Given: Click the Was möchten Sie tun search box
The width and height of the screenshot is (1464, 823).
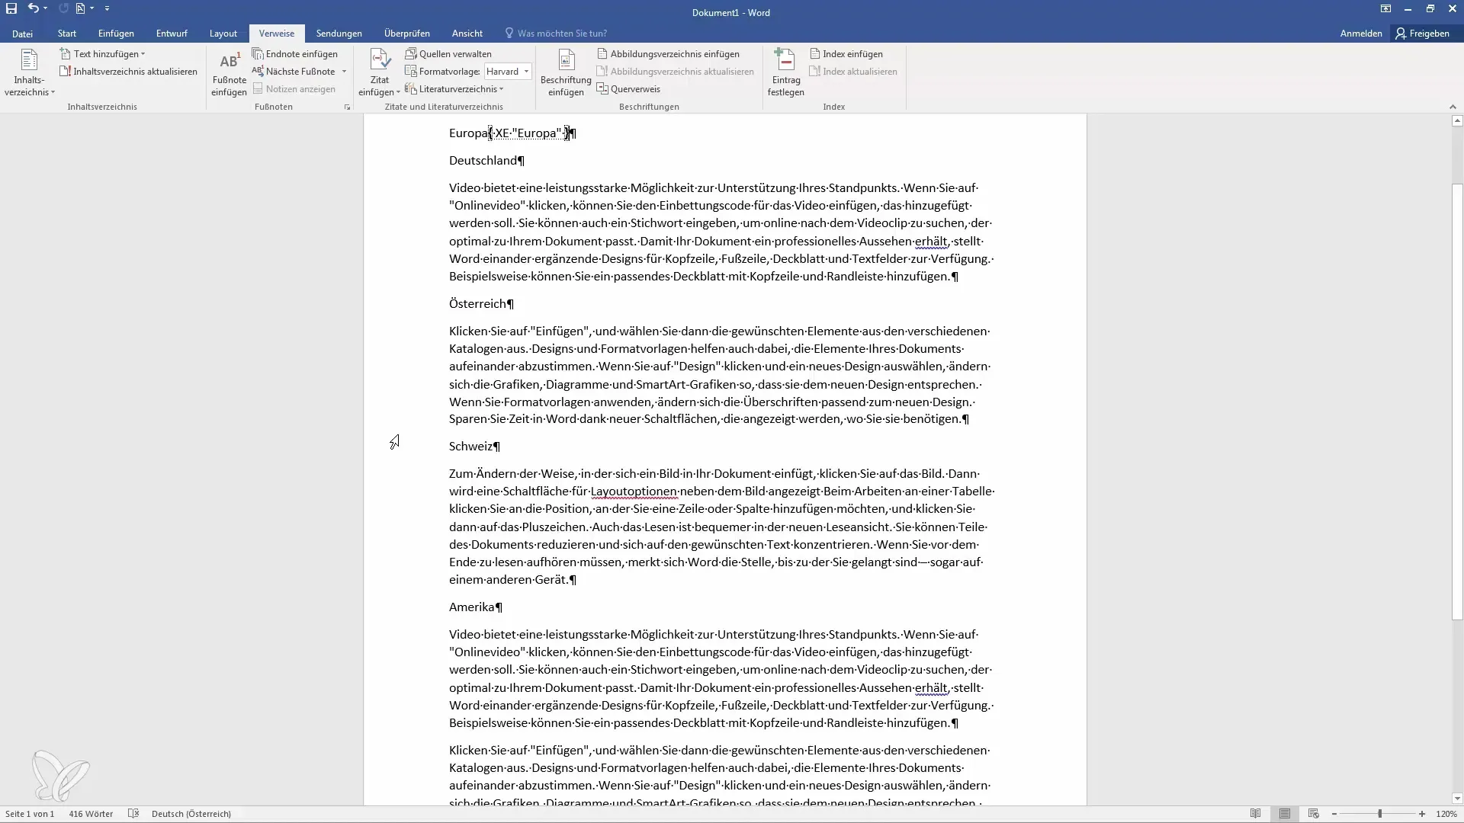Looking at the screenshot, I should click(557, 34).
